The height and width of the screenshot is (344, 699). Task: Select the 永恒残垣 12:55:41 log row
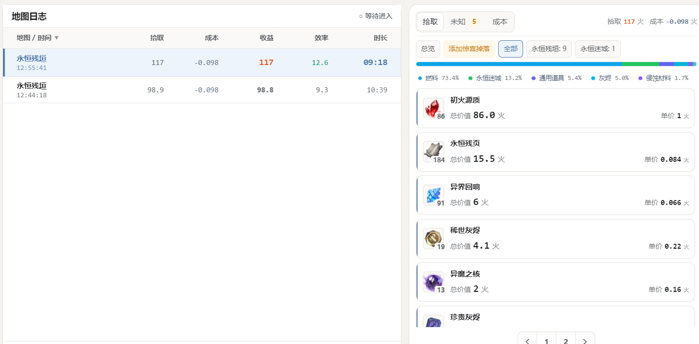coord(202,63)
